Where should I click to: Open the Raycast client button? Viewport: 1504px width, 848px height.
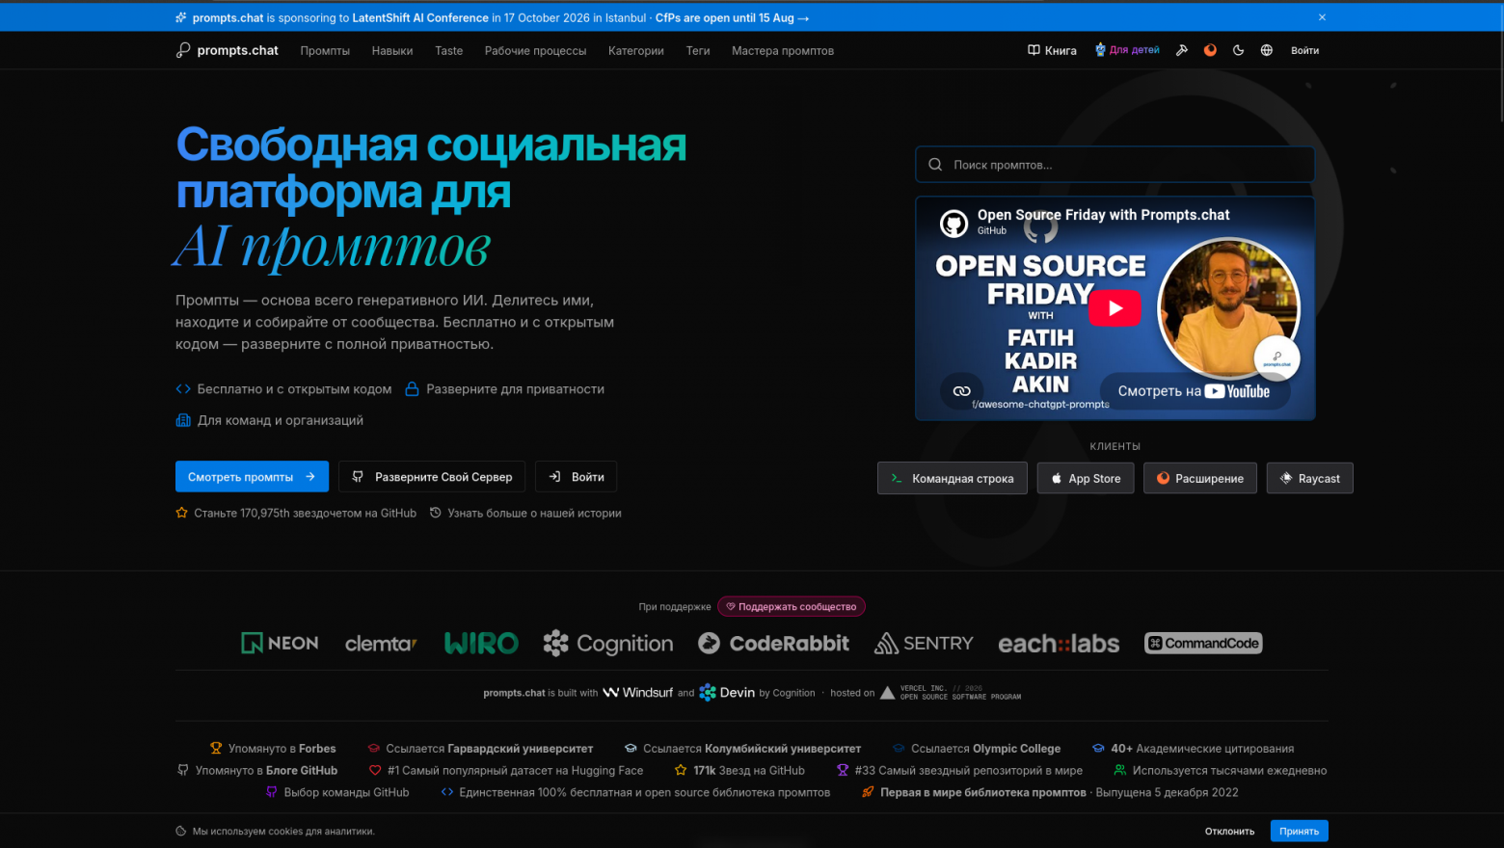1310,478
